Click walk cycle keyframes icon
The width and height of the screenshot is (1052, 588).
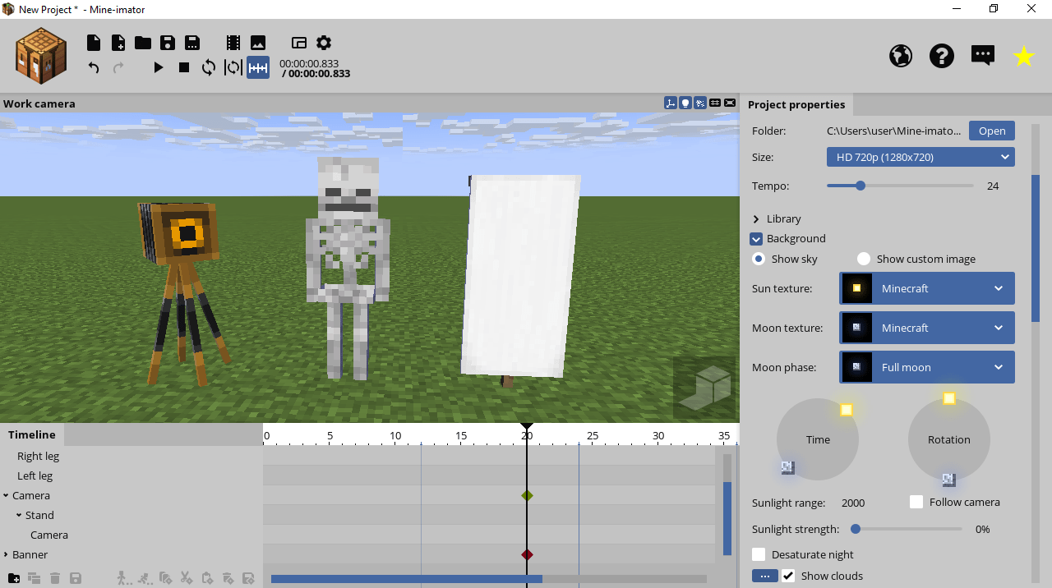point(123,578)
